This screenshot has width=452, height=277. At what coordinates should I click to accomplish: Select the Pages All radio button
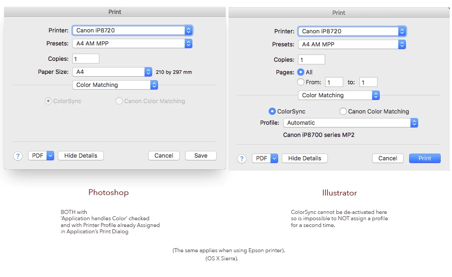[301, 72]
